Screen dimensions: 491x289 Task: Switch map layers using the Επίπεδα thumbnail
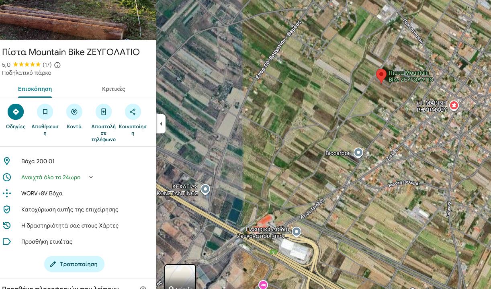coord(180,277)
